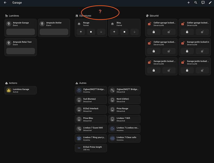Click the plus icon in the header
The width and height of the screenshot is (214, 163).
189,3
